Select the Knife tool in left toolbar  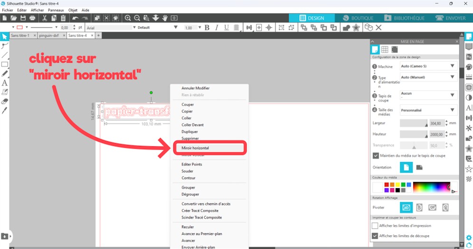coord(5,110)
